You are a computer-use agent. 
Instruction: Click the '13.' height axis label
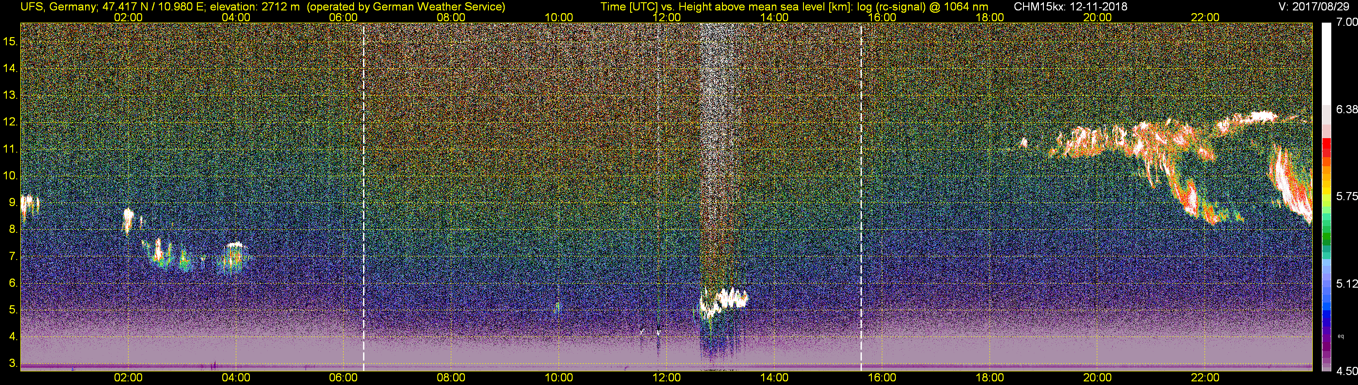pos(10,95)
